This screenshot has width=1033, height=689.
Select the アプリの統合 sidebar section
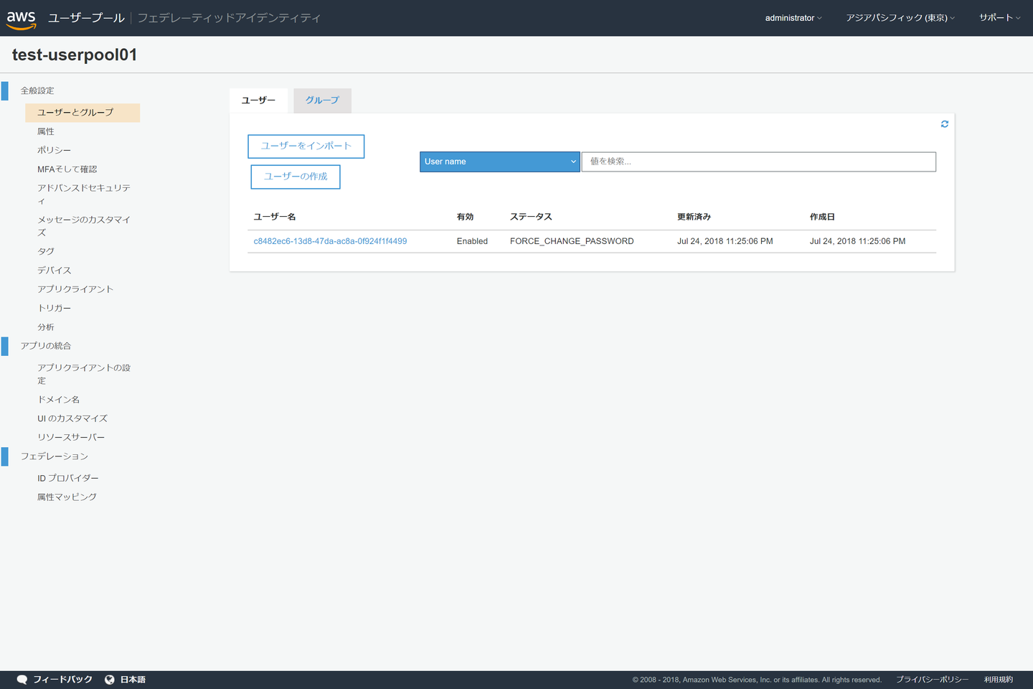point(46,346)
